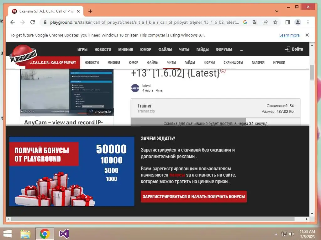Select ФАЙЛЫ tab in game submenu
Screen dimensions: 321x240
coord(153,62)
